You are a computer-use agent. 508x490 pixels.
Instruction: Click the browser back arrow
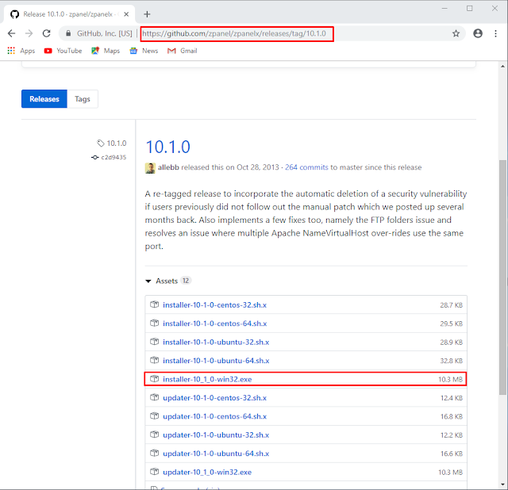(11, 33)
